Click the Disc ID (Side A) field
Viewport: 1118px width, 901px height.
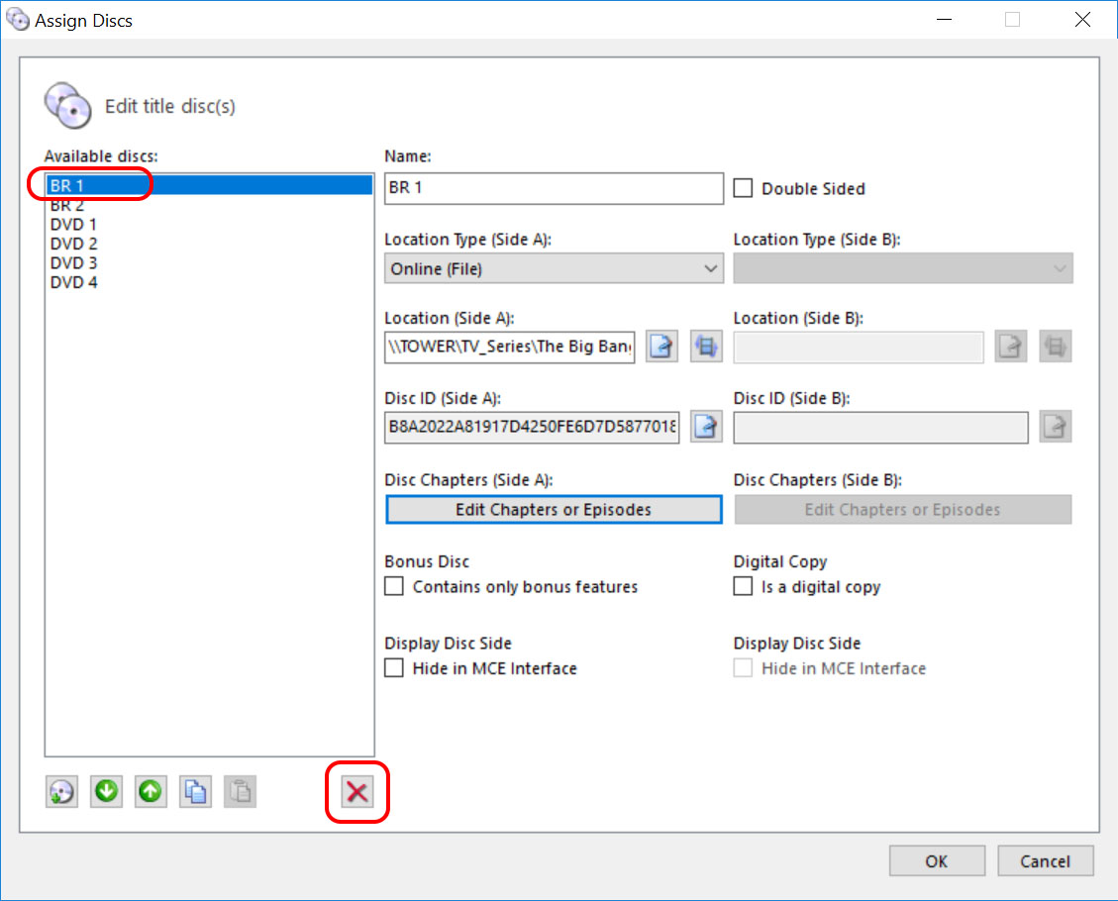(x=532, y=427)
